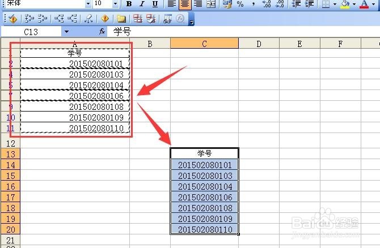
Task: Open borders style dropdown arrow
Action: point(335,4)
